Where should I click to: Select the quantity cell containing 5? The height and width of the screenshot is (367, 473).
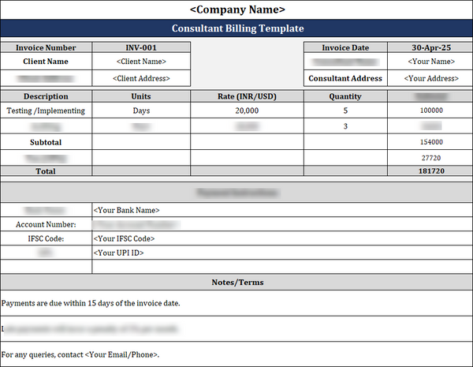pos(345,111)
